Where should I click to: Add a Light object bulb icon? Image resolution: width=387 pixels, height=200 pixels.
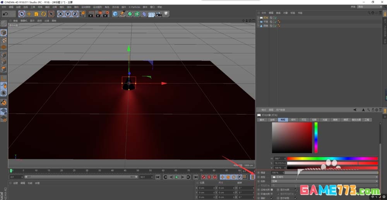(x=166, y=14)
